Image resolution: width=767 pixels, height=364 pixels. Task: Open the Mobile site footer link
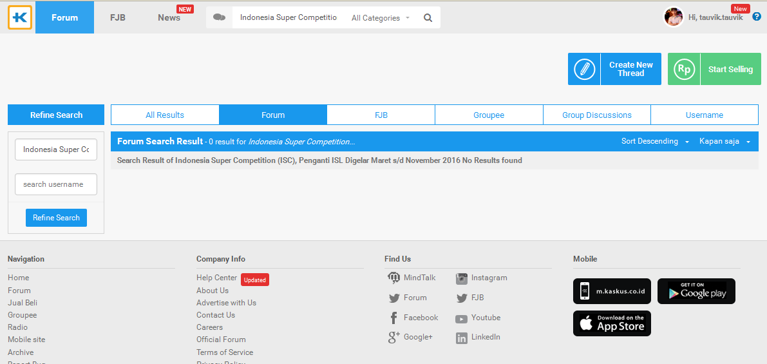point(26,340)
